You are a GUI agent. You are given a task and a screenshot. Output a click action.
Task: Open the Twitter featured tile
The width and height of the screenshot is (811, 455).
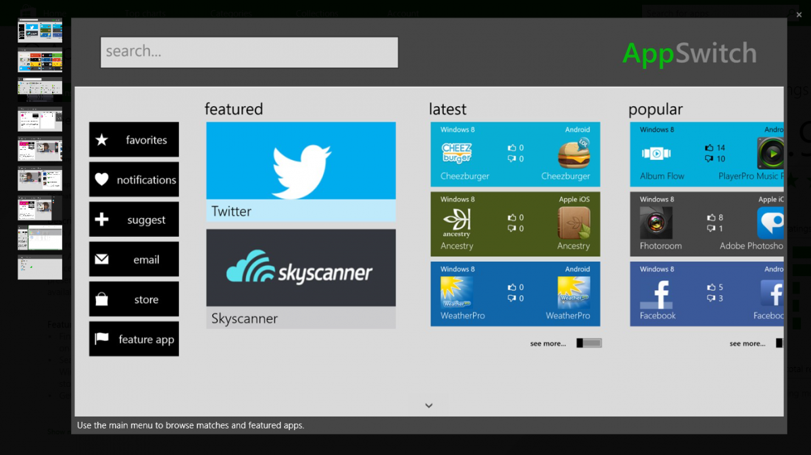point(301,171)
